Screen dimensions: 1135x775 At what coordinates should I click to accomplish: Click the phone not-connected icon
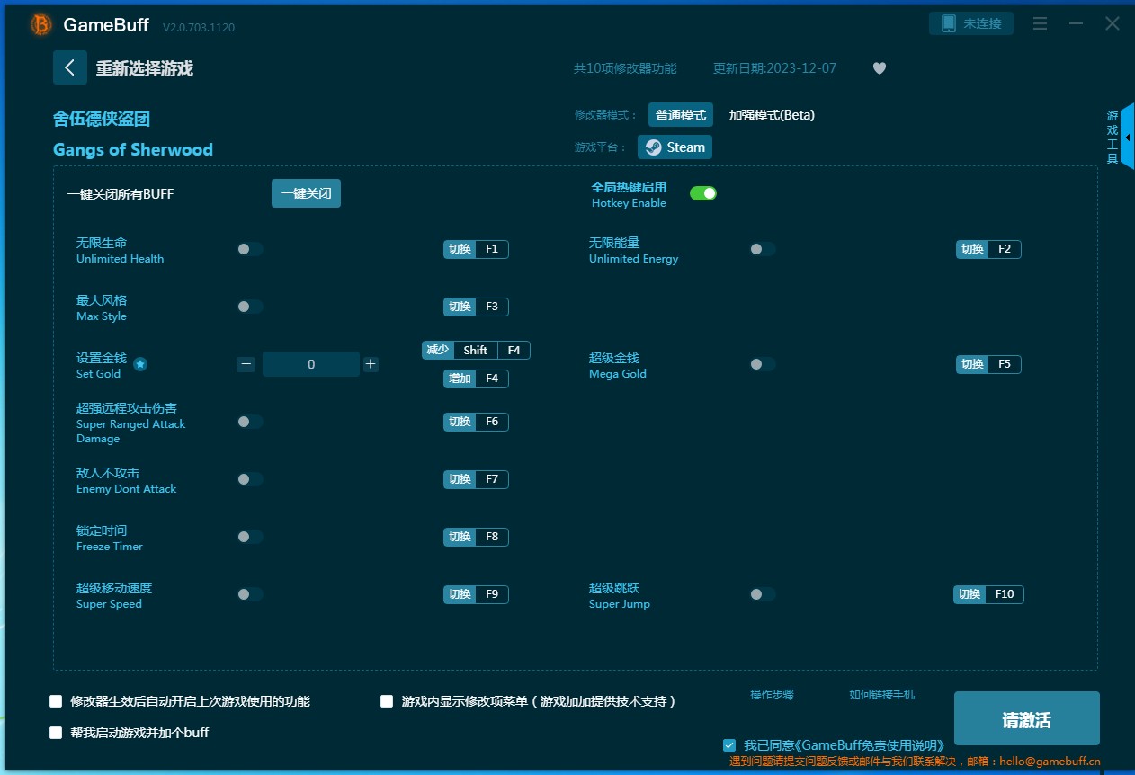(949, 24)
